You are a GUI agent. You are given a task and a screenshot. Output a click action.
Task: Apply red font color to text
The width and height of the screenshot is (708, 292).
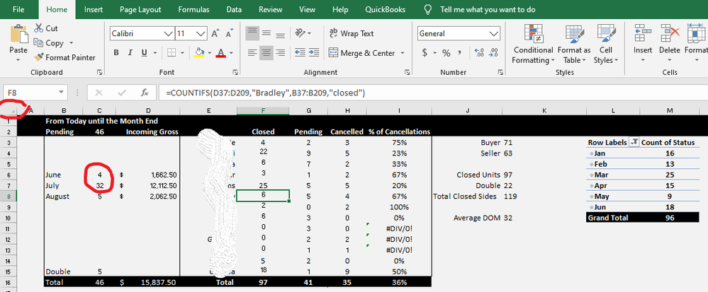pos(221,53)
